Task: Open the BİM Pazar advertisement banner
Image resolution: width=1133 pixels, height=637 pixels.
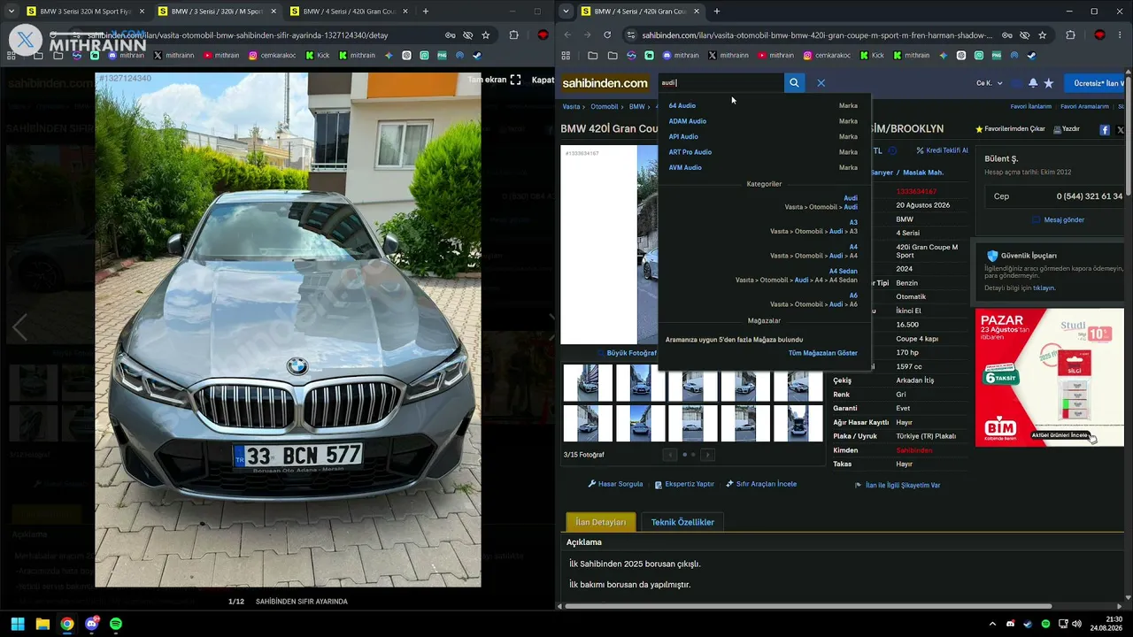Action: click(1050, 377)
